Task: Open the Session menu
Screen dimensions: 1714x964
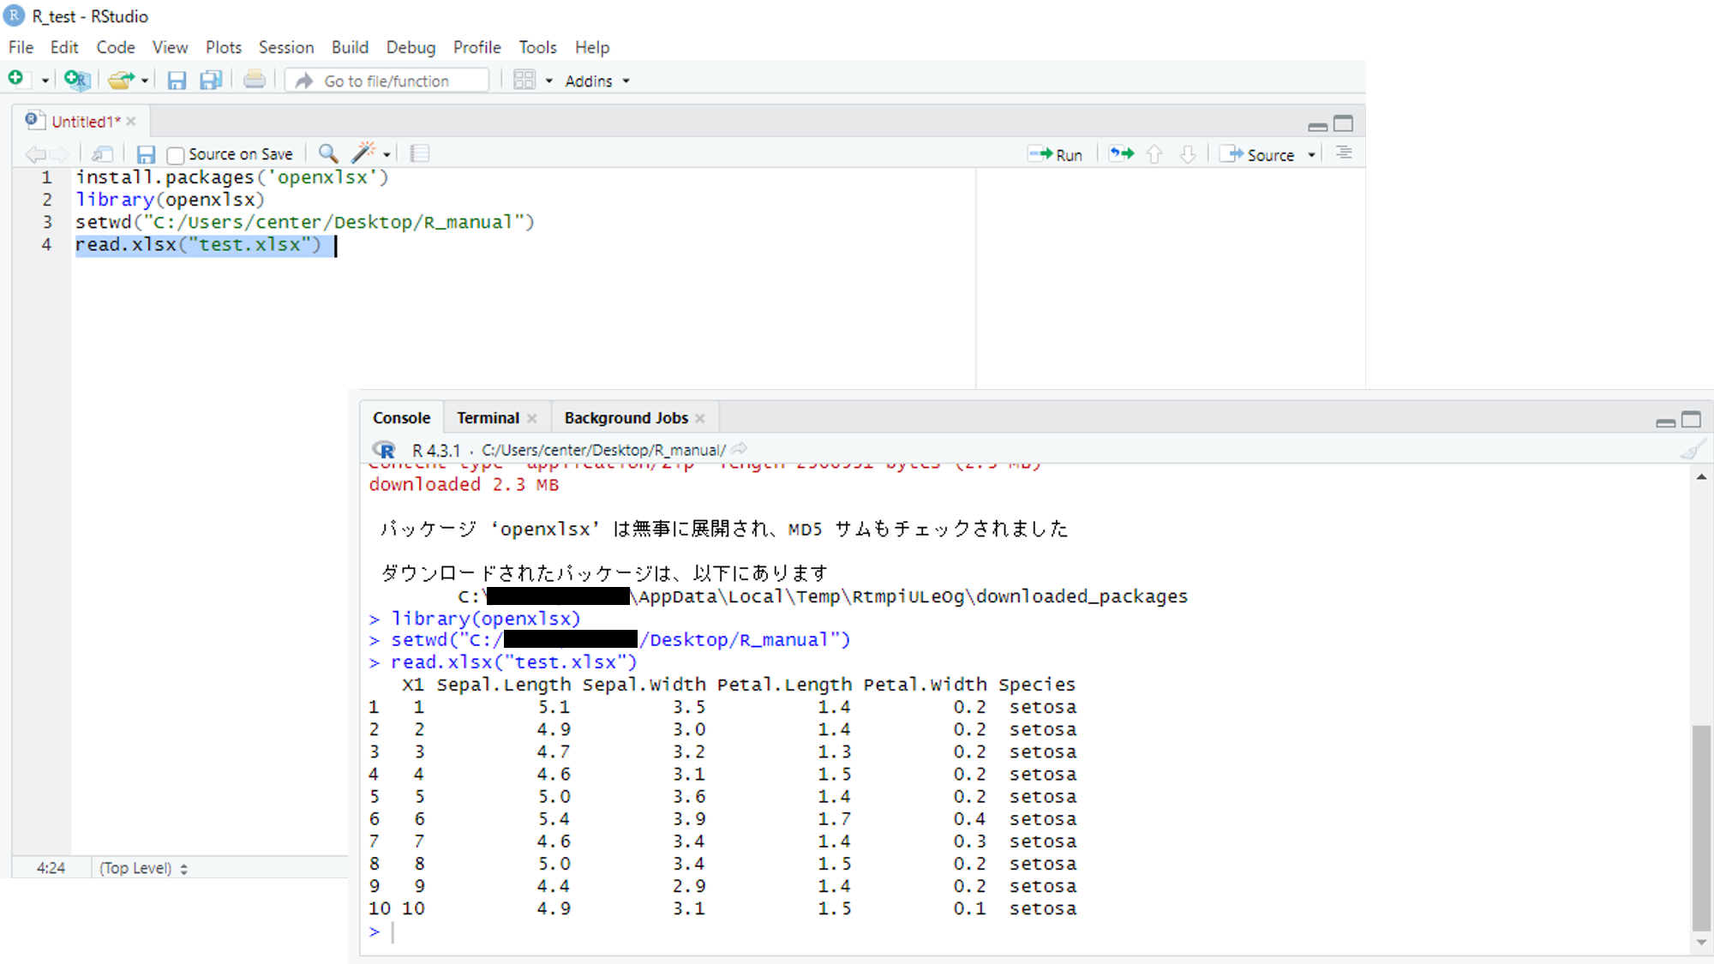Action: pos(285,47)
